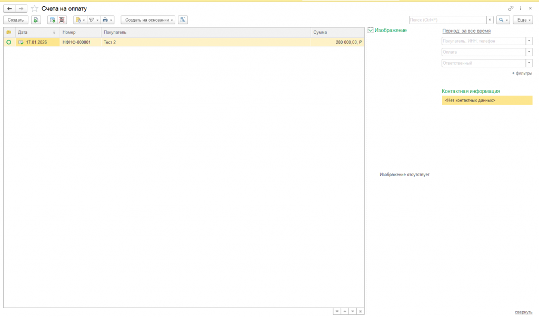The width and height of the screenshot is (539, 317).
Task: Go forward with the right arrow button
Action: tap(21, 8)
